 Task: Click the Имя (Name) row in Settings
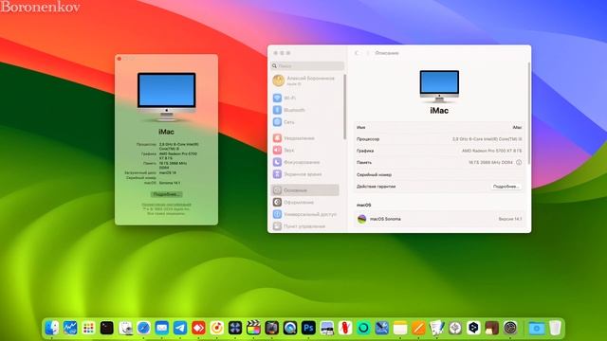coord(439,127)
